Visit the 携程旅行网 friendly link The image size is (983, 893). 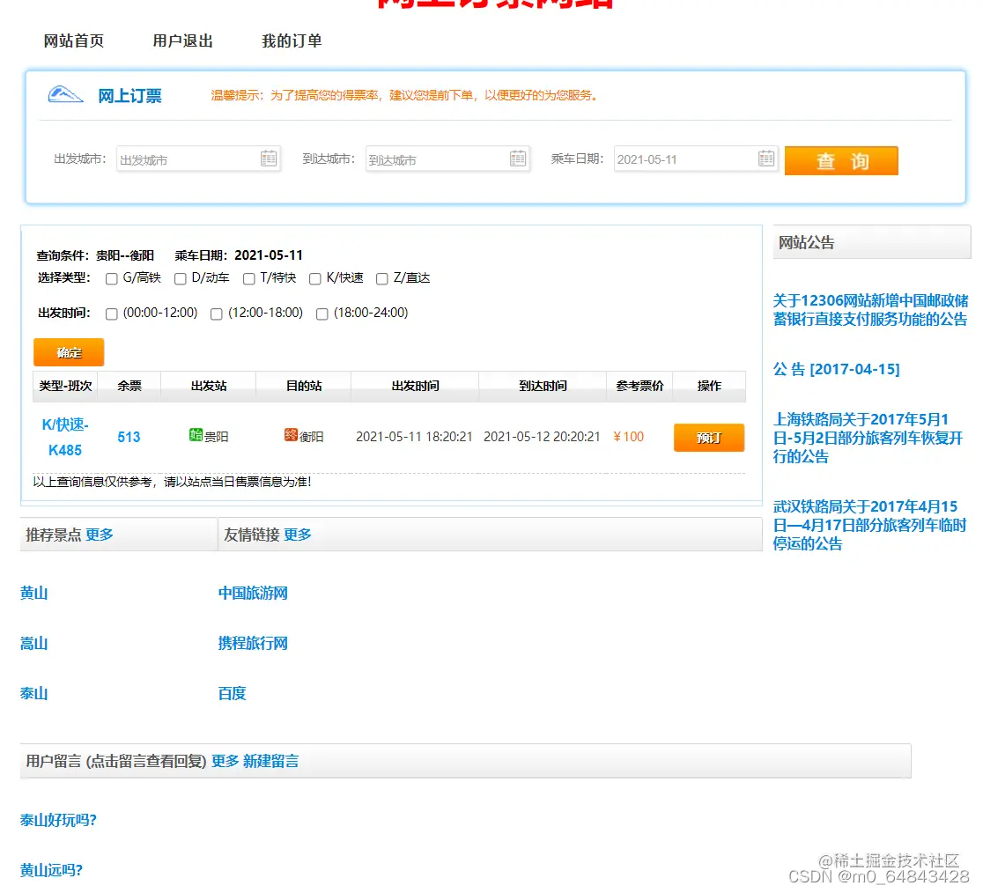pyautogui.click(x=253, y=643)
